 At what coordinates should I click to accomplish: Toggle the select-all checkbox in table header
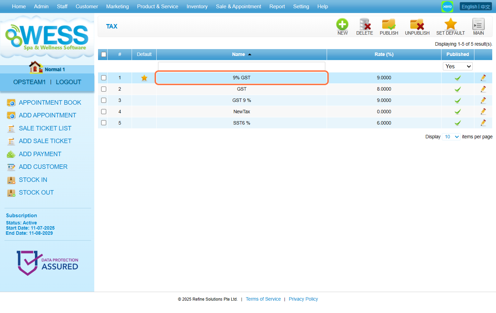pyautogui.click(x=104, y=55)
